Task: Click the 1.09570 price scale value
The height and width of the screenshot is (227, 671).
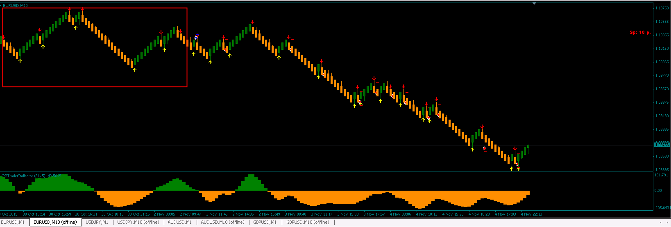Action: [662, 89]
